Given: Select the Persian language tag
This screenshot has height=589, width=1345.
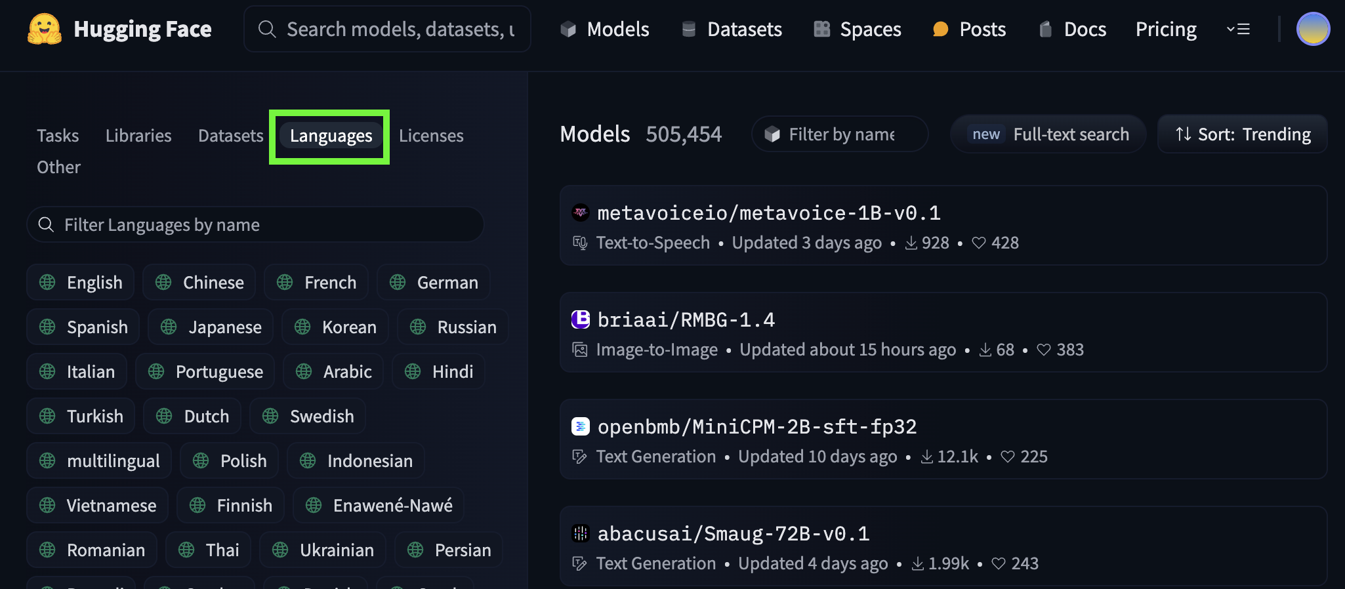Looking at the screenshot, I should tap(449, 550).
